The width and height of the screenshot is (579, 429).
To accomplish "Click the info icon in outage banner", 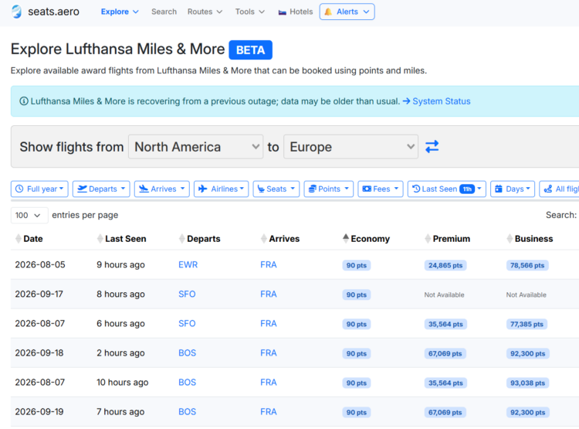I will pyautogui.click(x=24, y=101).
